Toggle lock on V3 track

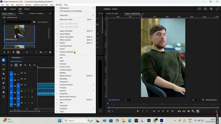pos(15,74)
